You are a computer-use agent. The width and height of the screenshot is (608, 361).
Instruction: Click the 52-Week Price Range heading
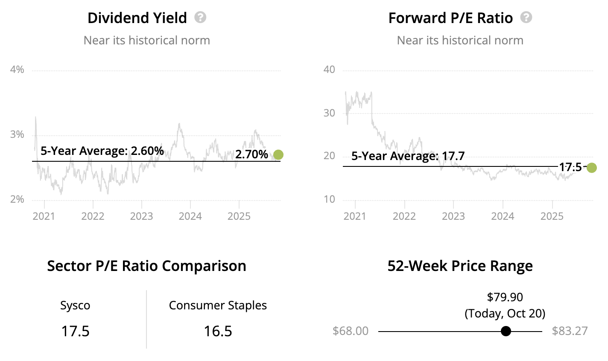point(460,266)
